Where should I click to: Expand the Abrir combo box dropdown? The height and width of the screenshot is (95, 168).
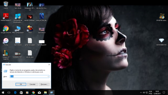48,76
